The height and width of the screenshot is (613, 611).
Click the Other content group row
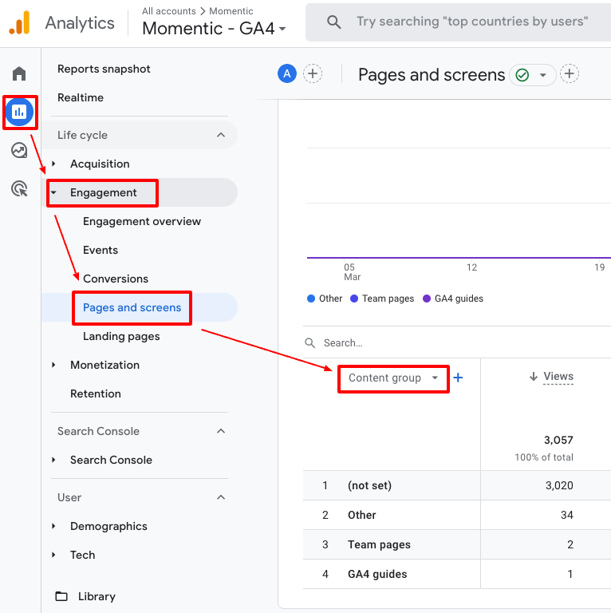(x=457, y=515)
